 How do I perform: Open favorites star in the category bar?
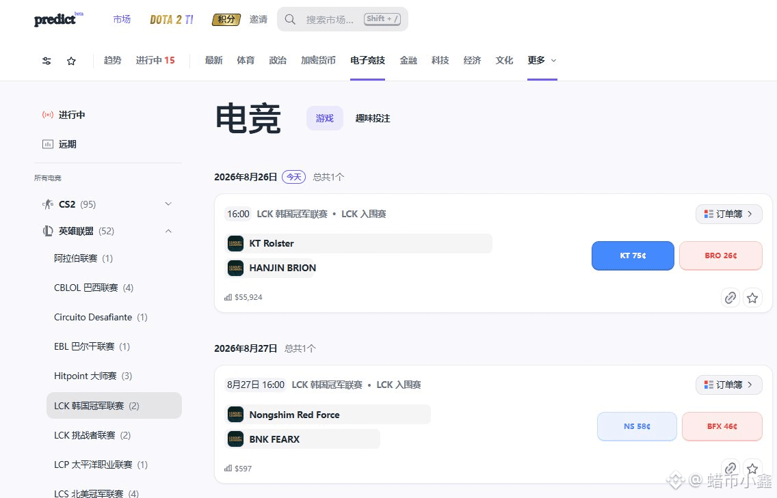(71, 61)
